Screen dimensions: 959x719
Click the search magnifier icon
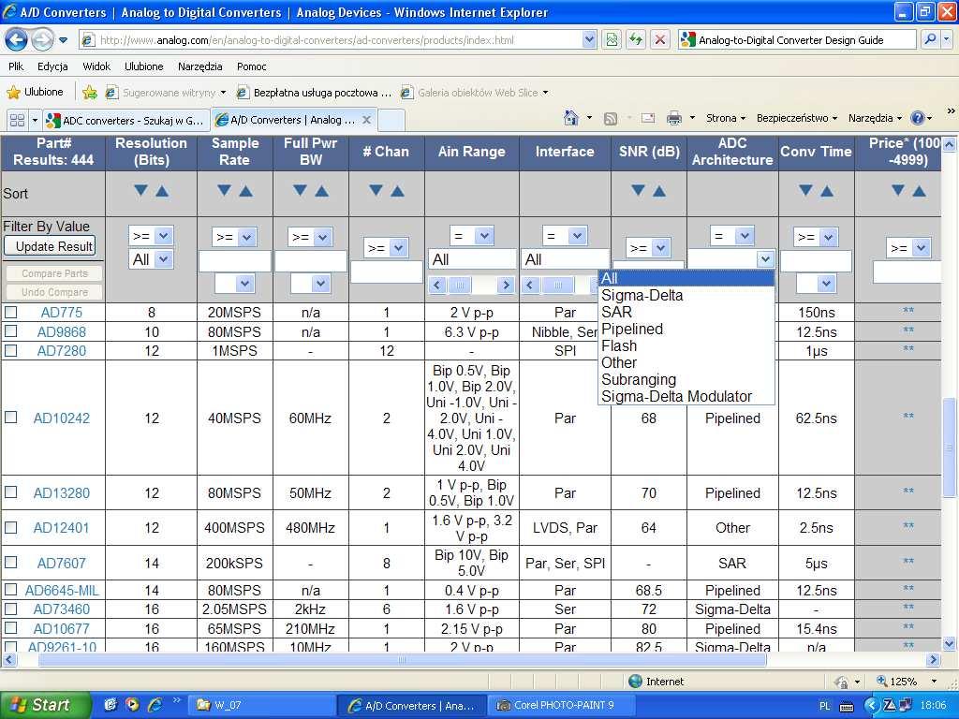coord(930,39)
